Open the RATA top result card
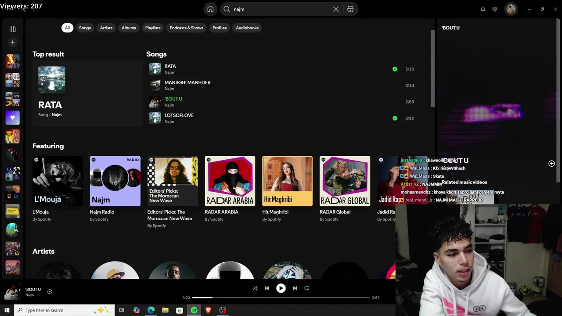Viewport: 562px width, 316px height. (87, 93)
